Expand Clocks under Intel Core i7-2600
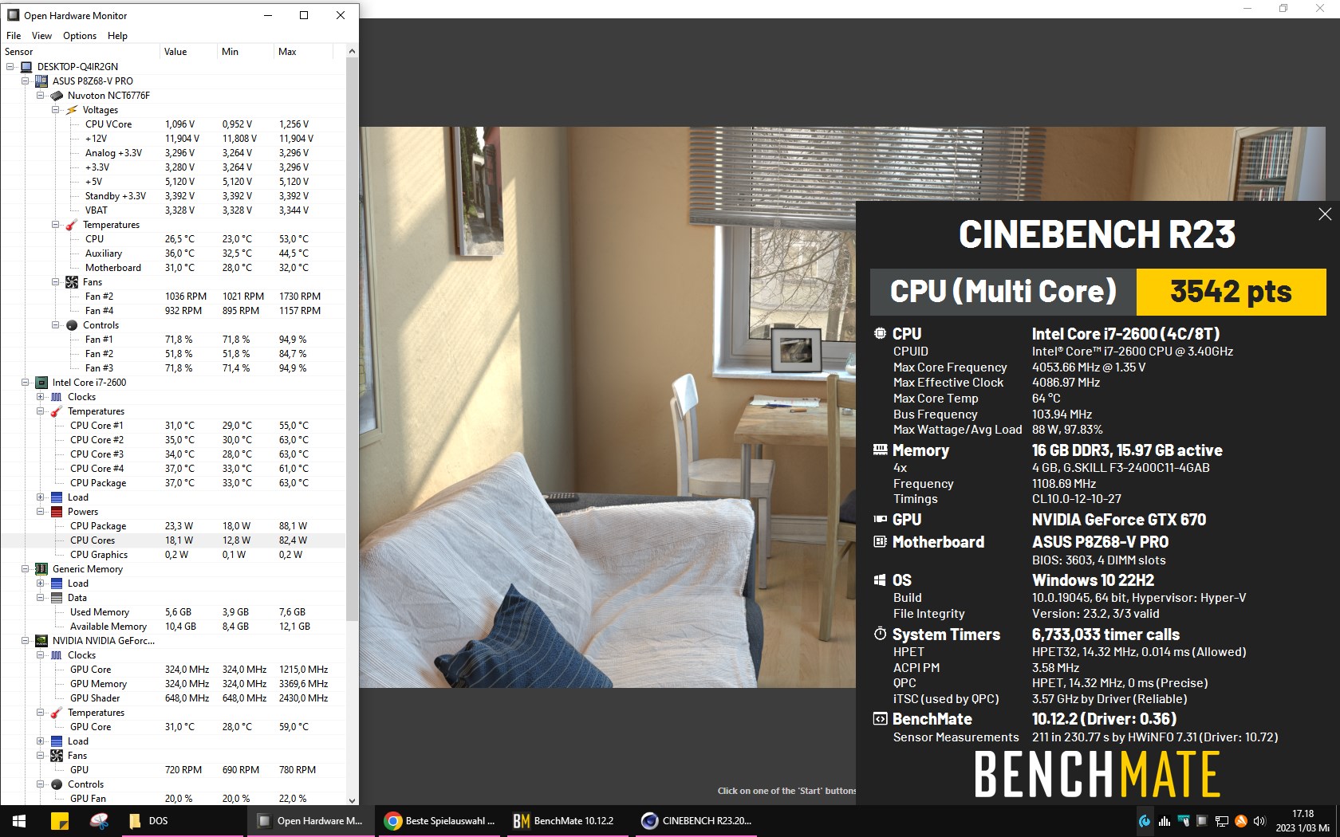1340x837 pixels. pos(41,397)
